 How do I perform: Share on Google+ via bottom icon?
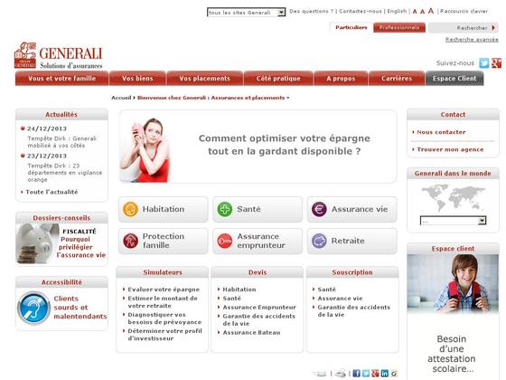(x=375, y=373)
